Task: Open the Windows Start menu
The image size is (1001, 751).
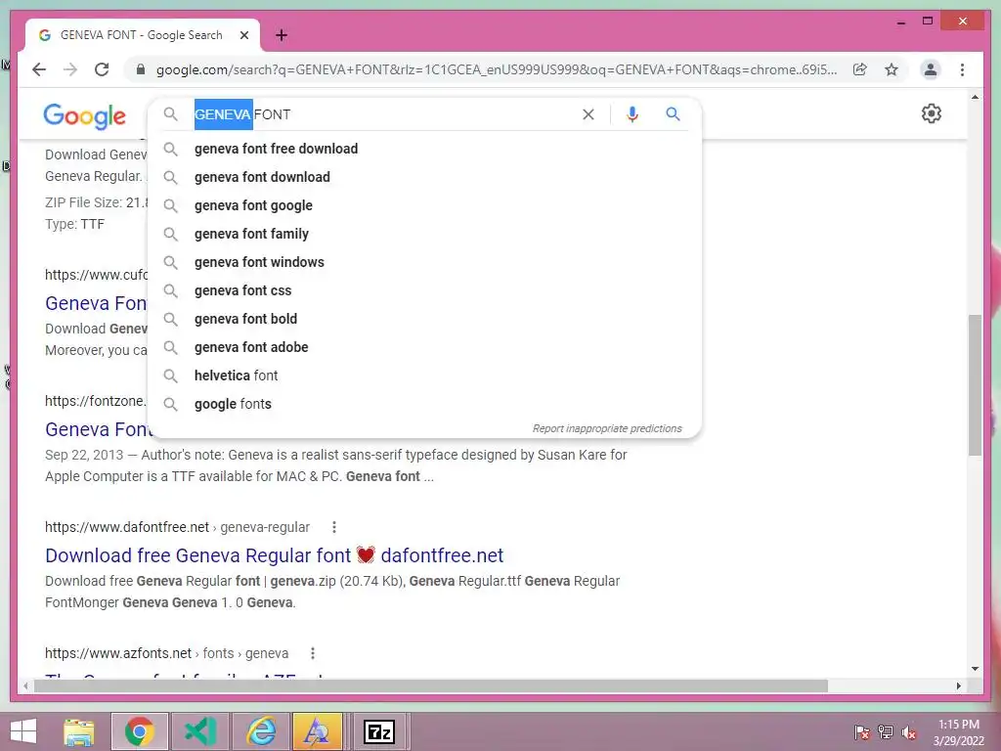Action: pyautogui.click(x=23, y=731)
